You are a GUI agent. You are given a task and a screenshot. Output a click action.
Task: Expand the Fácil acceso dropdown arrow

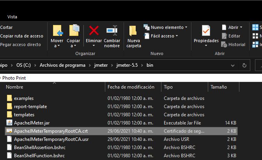177,36
